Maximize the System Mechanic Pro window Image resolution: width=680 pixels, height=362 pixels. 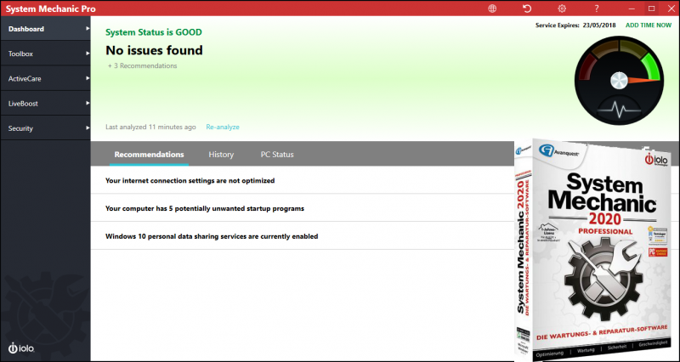click(x=651, y=8)
